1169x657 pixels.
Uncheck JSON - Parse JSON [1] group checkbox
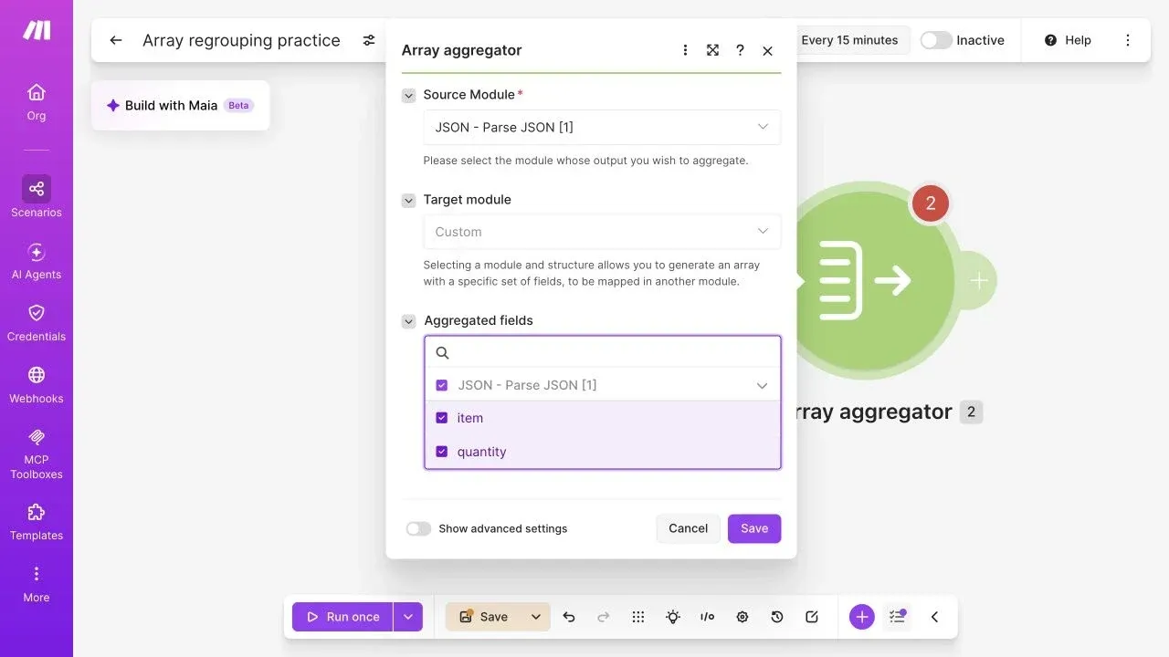pyautogui.click(x=442, y=385)
